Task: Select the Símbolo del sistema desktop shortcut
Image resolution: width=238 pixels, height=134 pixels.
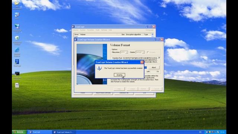Action: 17,76
